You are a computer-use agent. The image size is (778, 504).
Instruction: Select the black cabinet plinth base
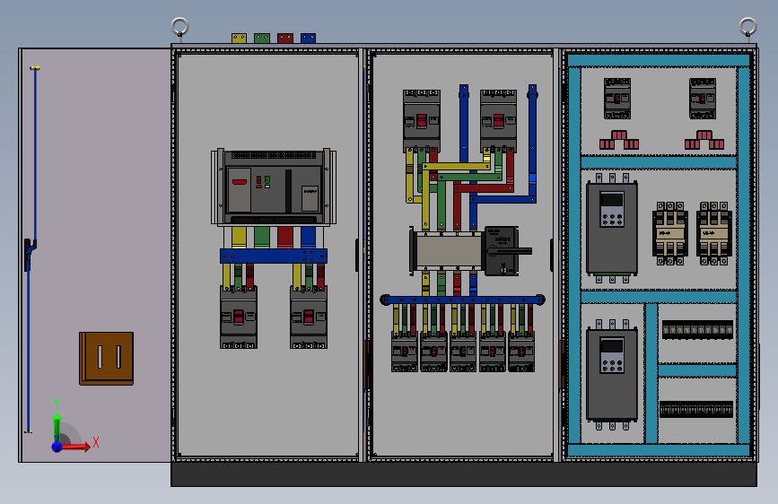click(x=464, y=474)
